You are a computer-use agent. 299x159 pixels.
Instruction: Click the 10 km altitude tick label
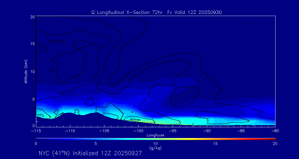coord(32,71)
